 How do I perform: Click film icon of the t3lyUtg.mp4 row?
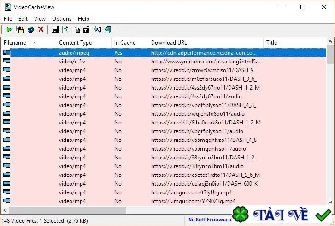6,192
